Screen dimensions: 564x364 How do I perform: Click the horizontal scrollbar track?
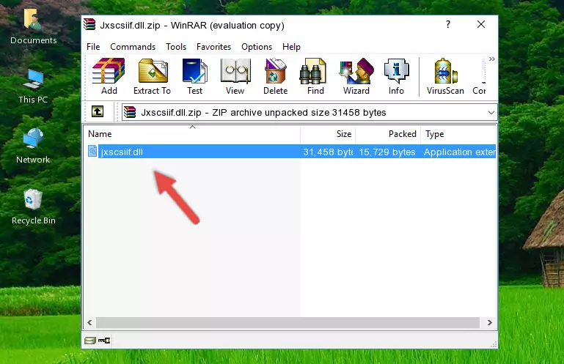click(288, 322)
